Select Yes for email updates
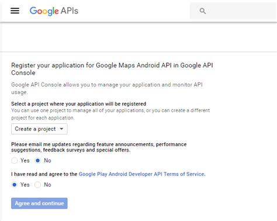This screenshot has width=277, height=221. click(15, 161)
